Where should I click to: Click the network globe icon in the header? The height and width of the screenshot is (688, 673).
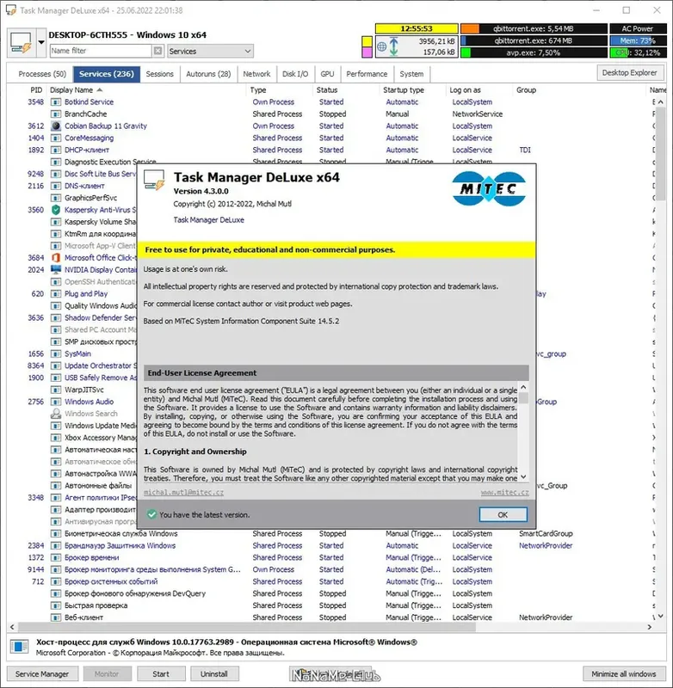pyautogui.click(x=381, y=46)
